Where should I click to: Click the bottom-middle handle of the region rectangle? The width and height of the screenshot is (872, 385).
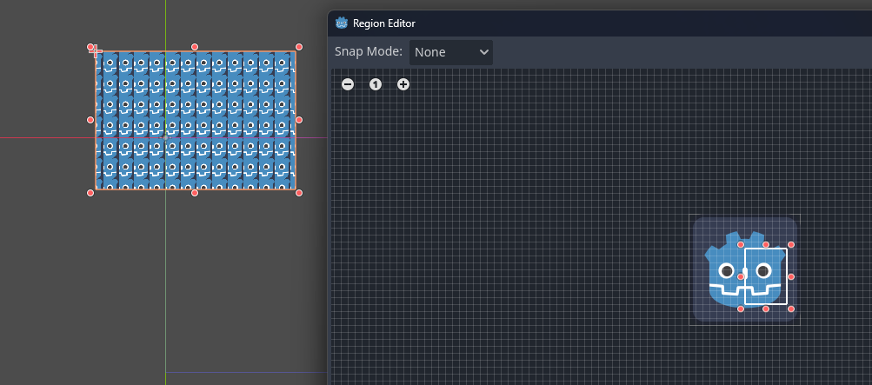[766, 309]
